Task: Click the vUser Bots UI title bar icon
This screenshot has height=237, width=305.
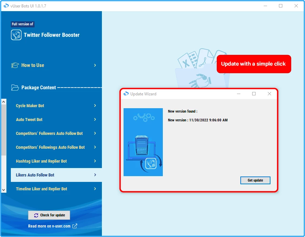Action: (6, 6)
